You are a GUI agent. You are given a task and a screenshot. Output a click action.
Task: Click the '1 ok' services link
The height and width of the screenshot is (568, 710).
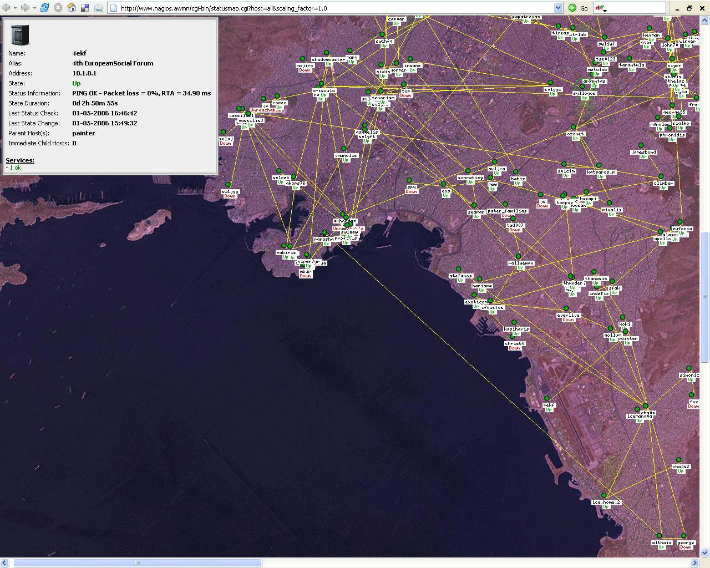[15, 168]
